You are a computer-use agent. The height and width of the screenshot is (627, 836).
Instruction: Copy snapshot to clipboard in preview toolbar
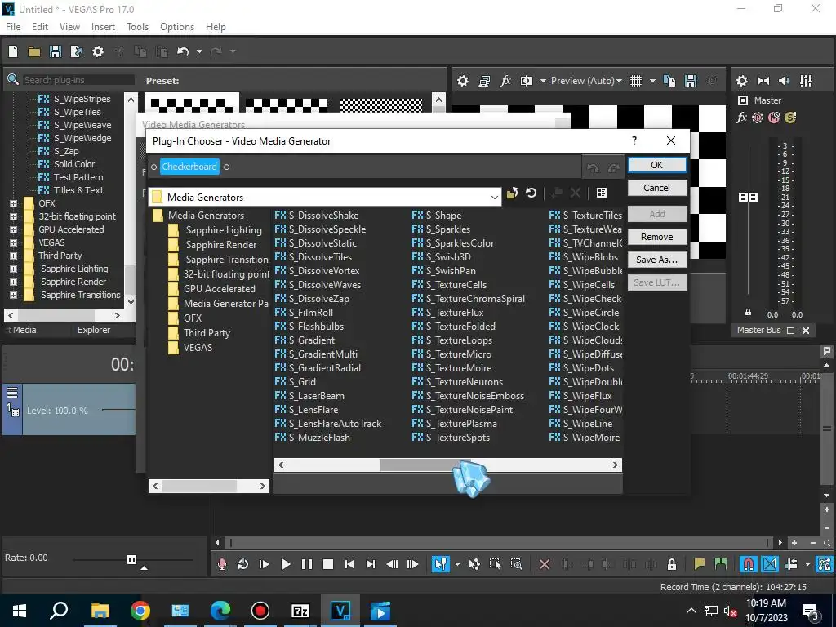[669, 81]
